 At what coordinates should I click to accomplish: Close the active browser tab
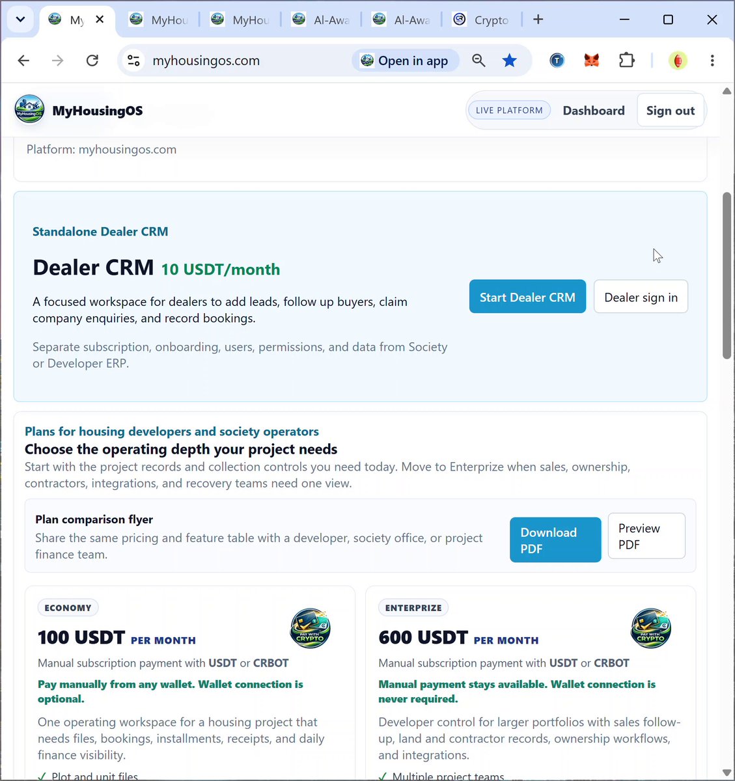(x=100, y=20)
